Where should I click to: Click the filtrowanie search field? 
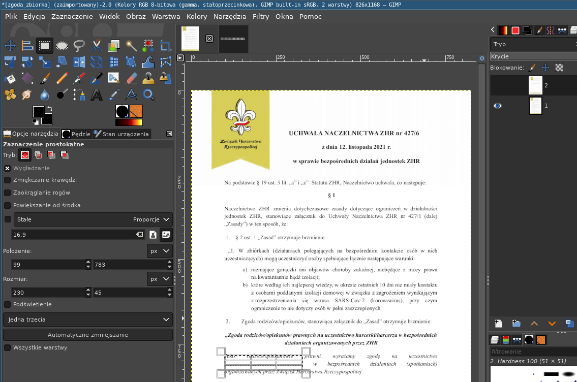(532, 351)
